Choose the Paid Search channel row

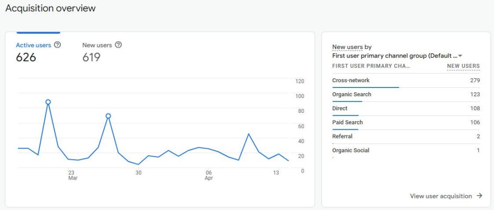pyautogui.click(x=406, y=123)
